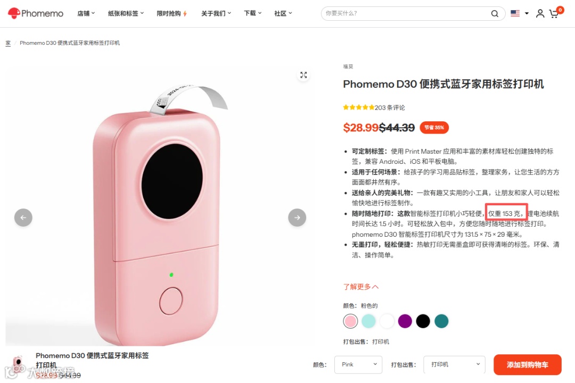Choose the purple color option
The image size is (575, 383).
tap(405, 321)
